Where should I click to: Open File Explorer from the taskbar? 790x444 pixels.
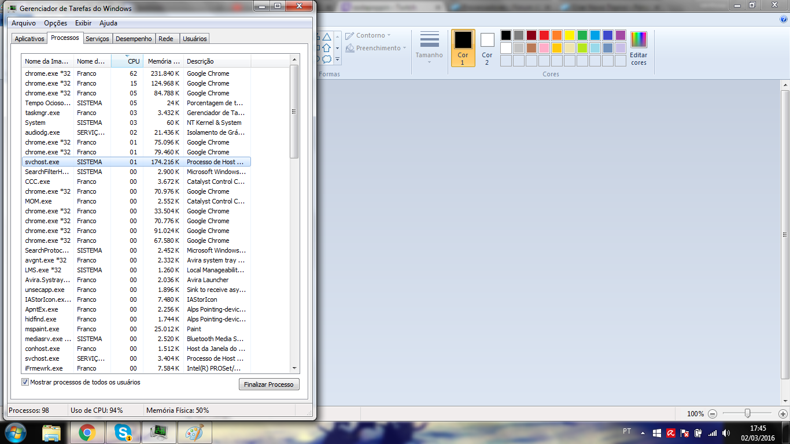coord(51,432)
